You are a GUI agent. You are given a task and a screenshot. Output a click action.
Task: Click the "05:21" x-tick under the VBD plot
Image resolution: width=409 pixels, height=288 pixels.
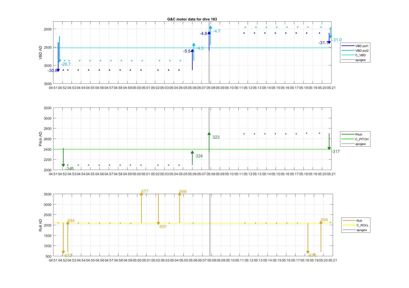tap(331, 88)
